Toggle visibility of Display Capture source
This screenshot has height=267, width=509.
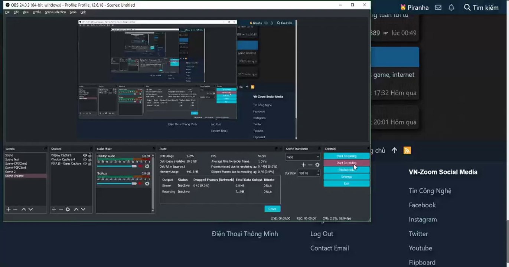(85, 155)
